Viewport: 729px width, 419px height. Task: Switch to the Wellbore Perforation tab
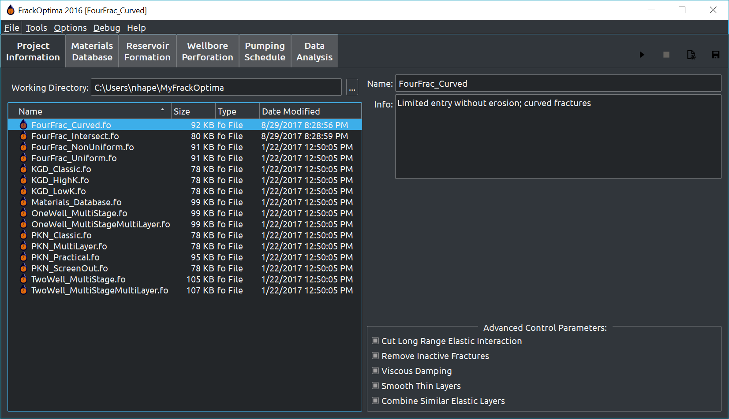click(207, 52)
